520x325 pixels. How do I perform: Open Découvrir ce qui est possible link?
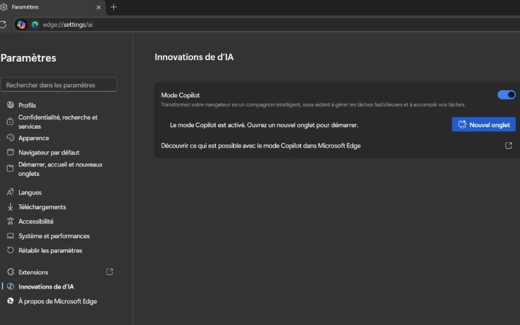(261, 146)
